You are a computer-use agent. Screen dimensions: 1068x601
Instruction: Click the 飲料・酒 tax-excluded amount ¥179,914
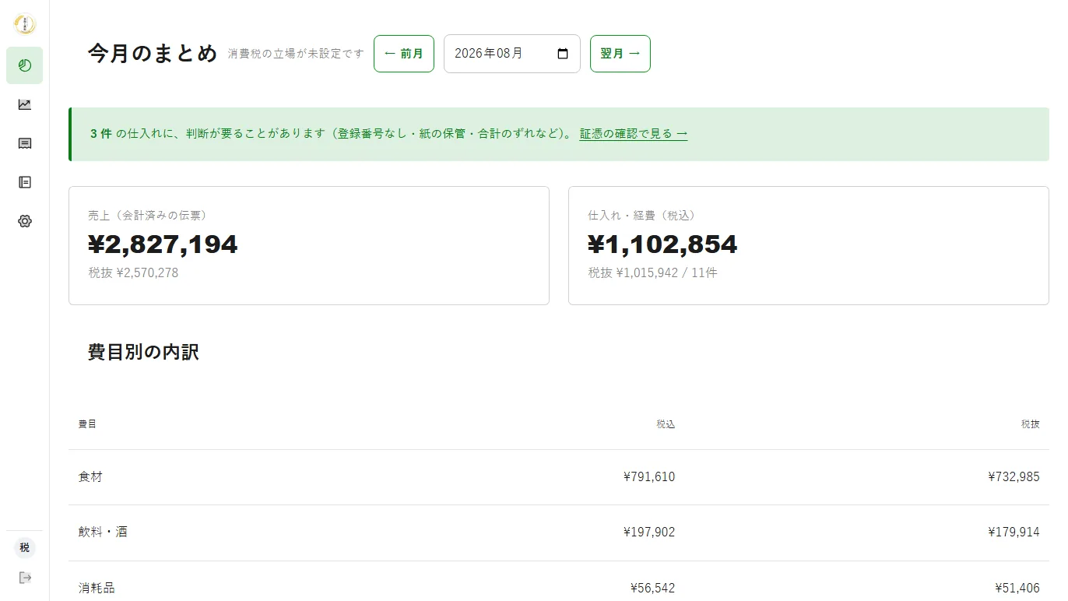point(1014,532)
